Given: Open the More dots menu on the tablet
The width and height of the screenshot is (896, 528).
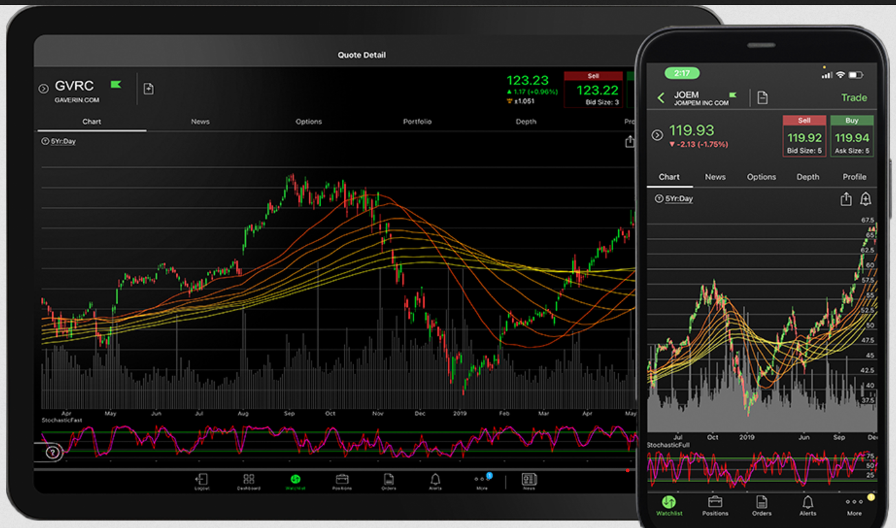Looking at the screenshot, I should click(x=482, y=479).
